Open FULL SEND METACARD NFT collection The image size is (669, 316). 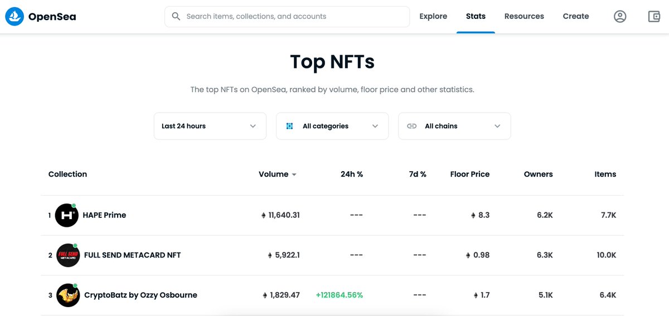[x=133, y=255]
